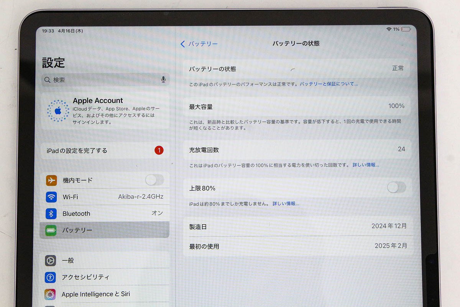Select the 機内モード airplane icon
Image resolution: width=460 pixels, height=307 pixels.
tap(52, 180)
